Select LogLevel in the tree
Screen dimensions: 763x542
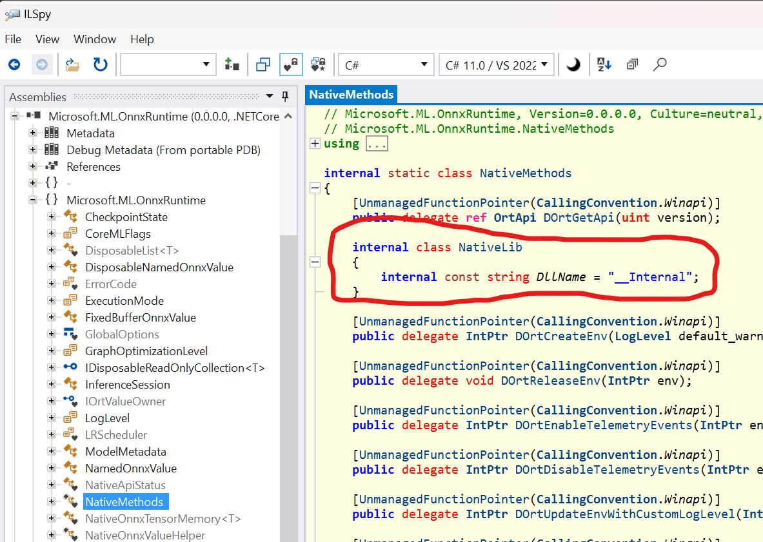coord(108,418)
